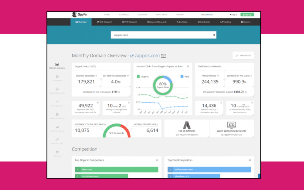Open Ranking History in the sidebar

pos(57,129)
